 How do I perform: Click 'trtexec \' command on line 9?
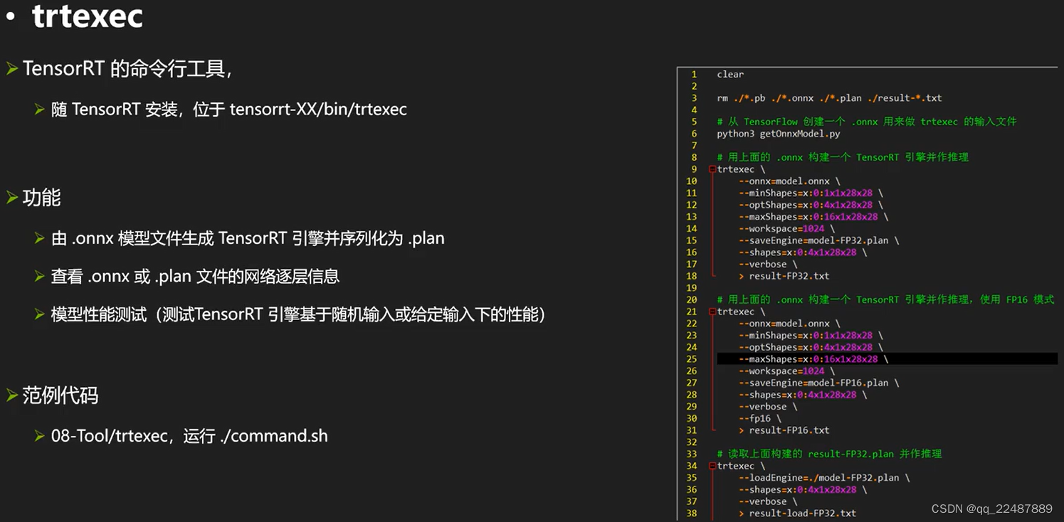[x=741, y=169]
